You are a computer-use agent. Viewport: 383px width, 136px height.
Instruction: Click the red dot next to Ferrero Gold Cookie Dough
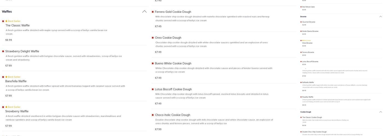[153, 12]
